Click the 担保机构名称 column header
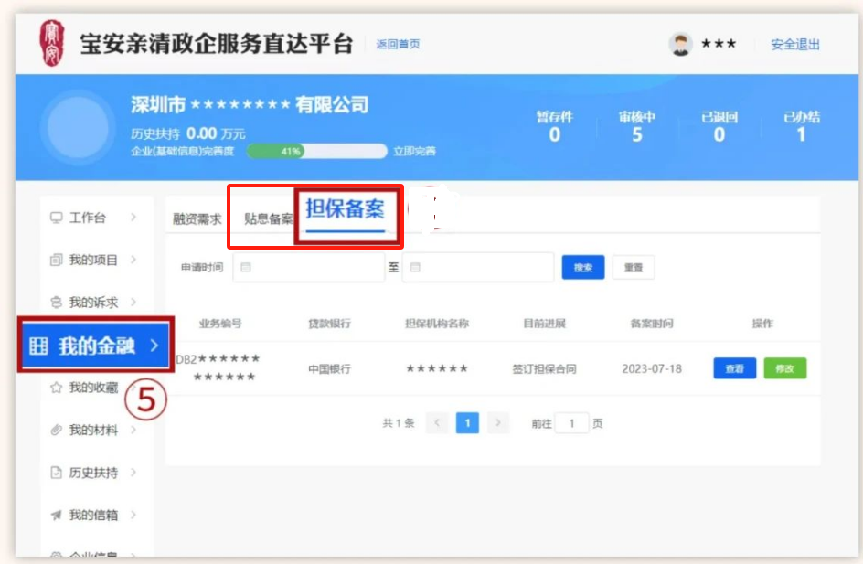The width and height of the screenshot is (863, 564). [x=437, y=324]
